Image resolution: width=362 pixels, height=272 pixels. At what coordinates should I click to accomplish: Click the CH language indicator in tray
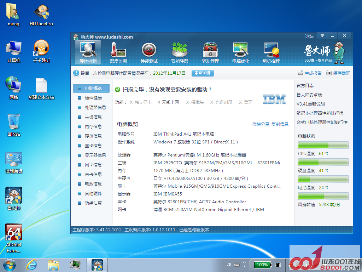click(x=229, y=264)
